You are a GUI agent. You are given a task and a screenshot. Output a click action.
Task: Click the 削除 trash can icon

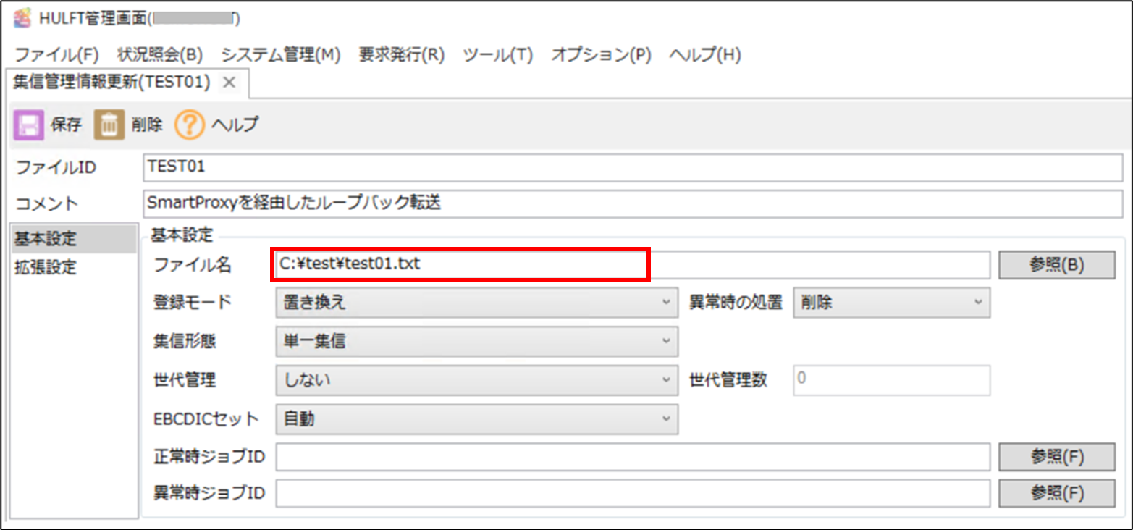click(109, 124)
